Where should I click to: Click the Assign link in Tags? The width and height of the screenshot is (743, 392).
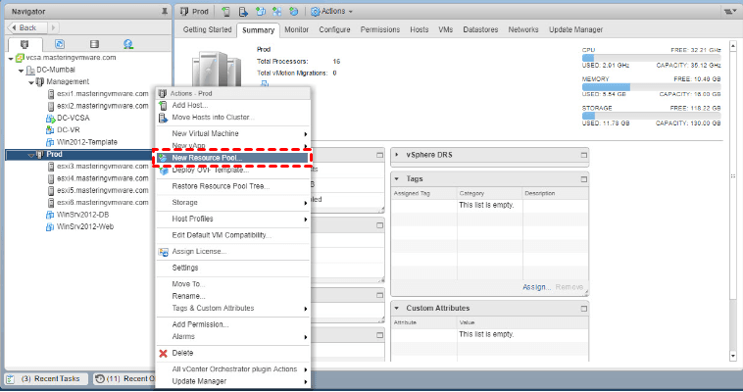[536, 287]
